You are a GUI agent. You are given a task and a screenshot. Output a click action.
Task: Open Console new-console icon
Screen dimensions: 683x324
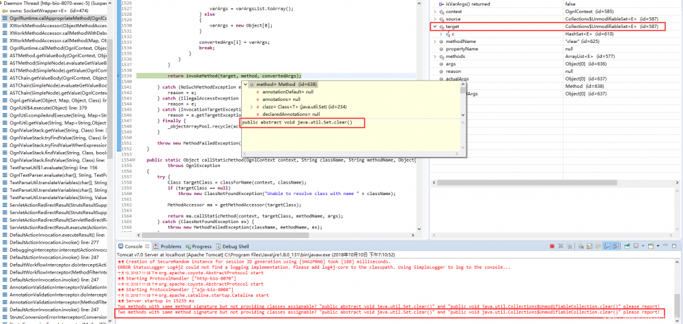click(651, 246)
